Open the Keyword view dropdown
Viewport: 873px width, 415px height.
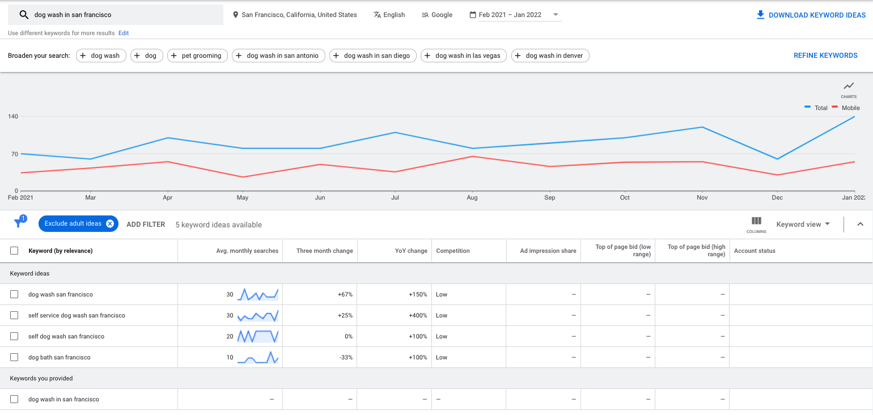[x=803, y=225]
